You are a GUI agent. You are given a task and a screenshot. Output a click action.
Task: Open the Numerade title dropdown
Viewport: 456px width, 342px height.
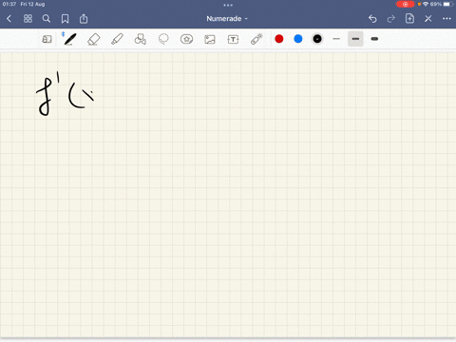[x=227, y=19]
